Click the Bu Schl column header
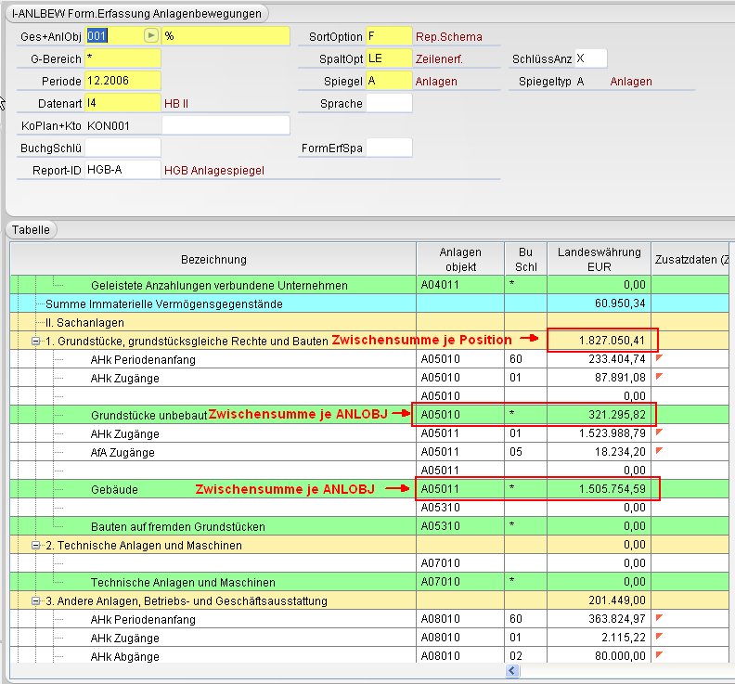 coord(525,259)
